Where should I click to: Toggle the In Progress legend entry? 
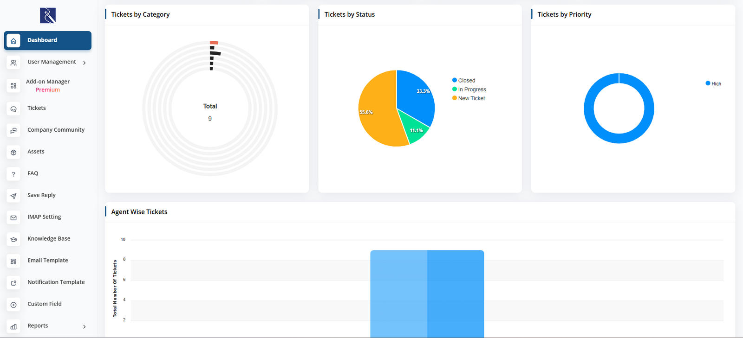coord(469,89)
